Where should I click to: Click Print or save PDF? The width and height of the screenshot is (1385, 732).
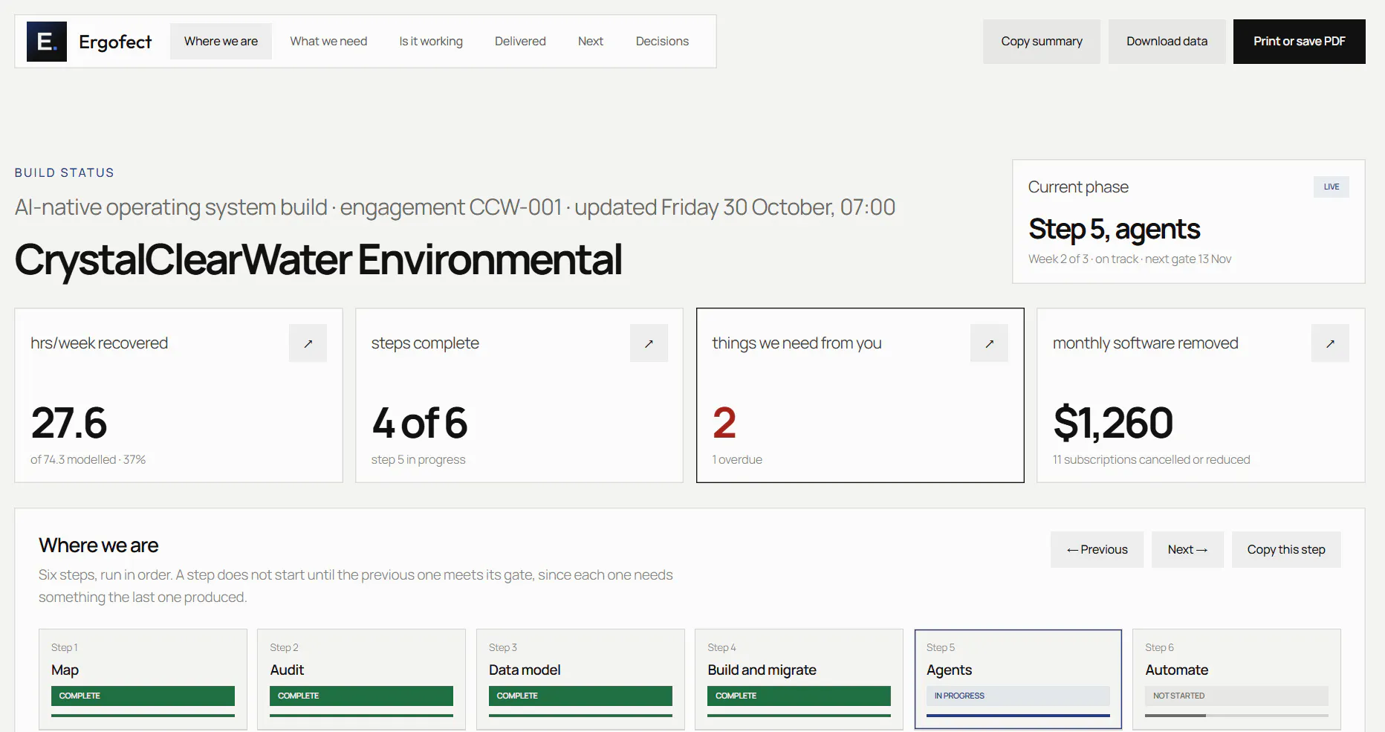tap(1299, 42)
